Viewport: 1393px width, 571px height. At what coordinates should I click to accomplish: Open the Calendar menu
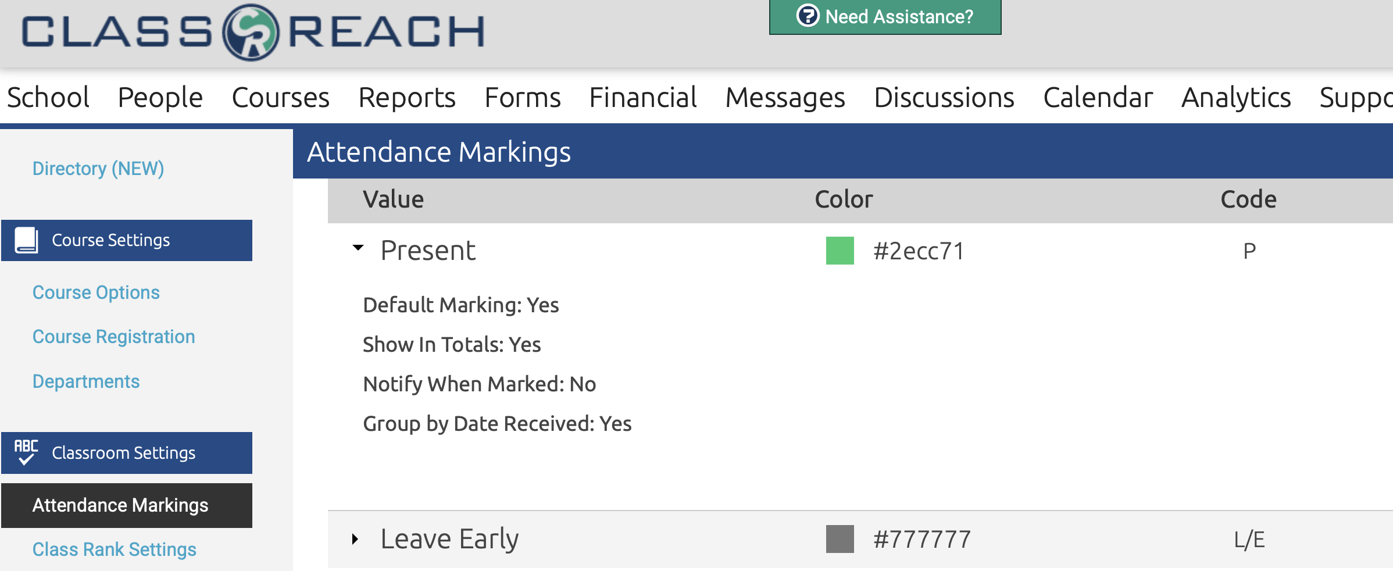(1098, 97)
